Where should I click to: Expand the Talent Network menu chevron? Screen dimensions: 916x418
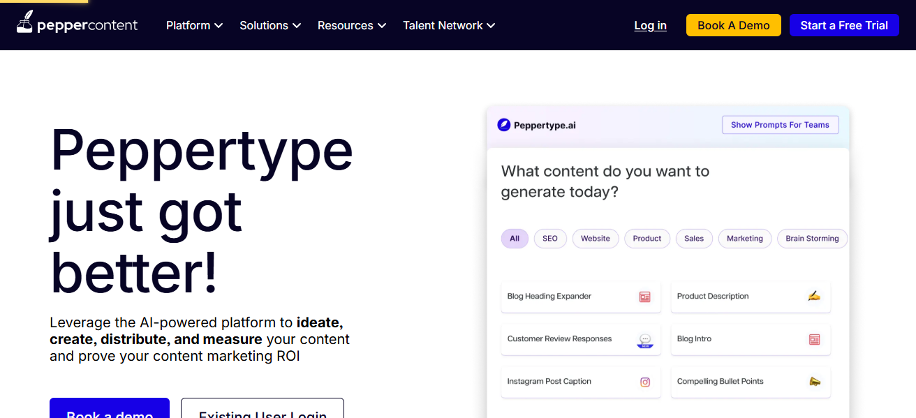click(x=491, y=26)
